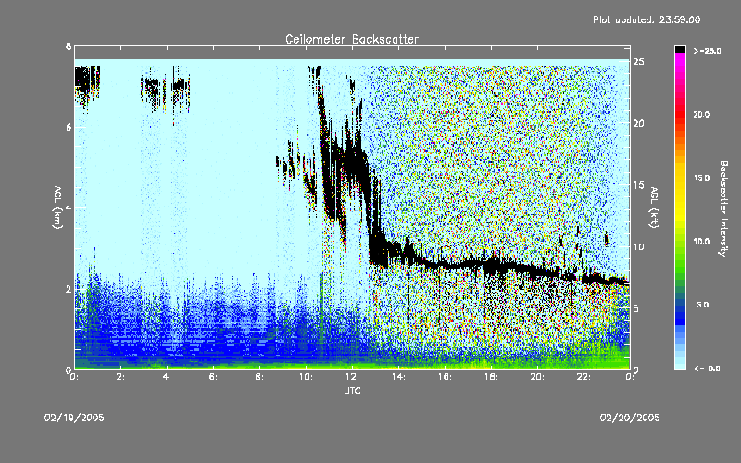
Task: Click the 25 tick on kft axis
Action: (x=638, y=62)
